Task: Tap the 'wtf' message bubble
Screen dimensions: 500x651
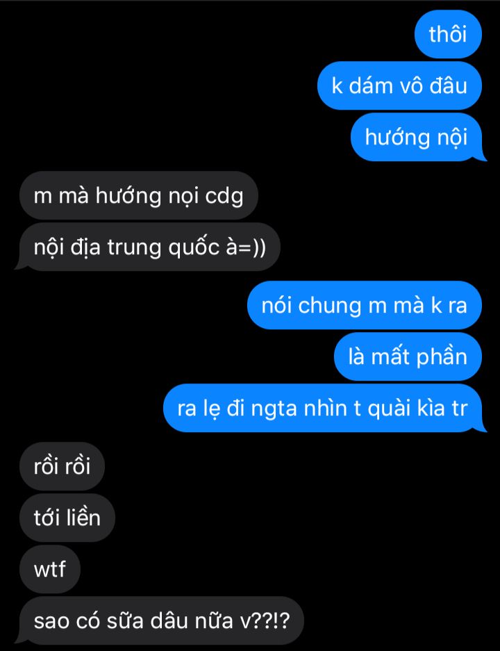Action: click(x=50, y=569)
